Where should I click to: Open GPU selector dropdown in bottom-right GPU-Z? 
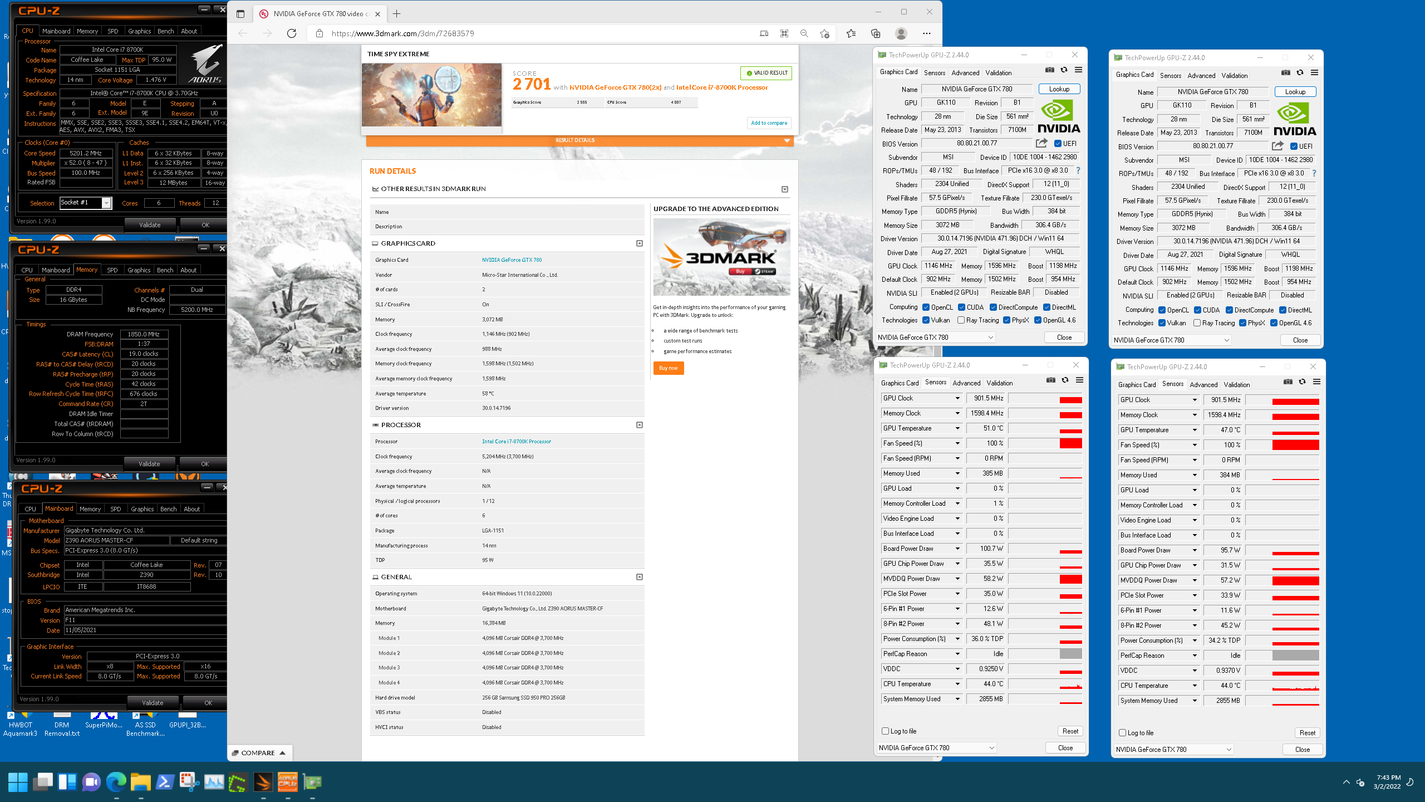(1173, 750)
